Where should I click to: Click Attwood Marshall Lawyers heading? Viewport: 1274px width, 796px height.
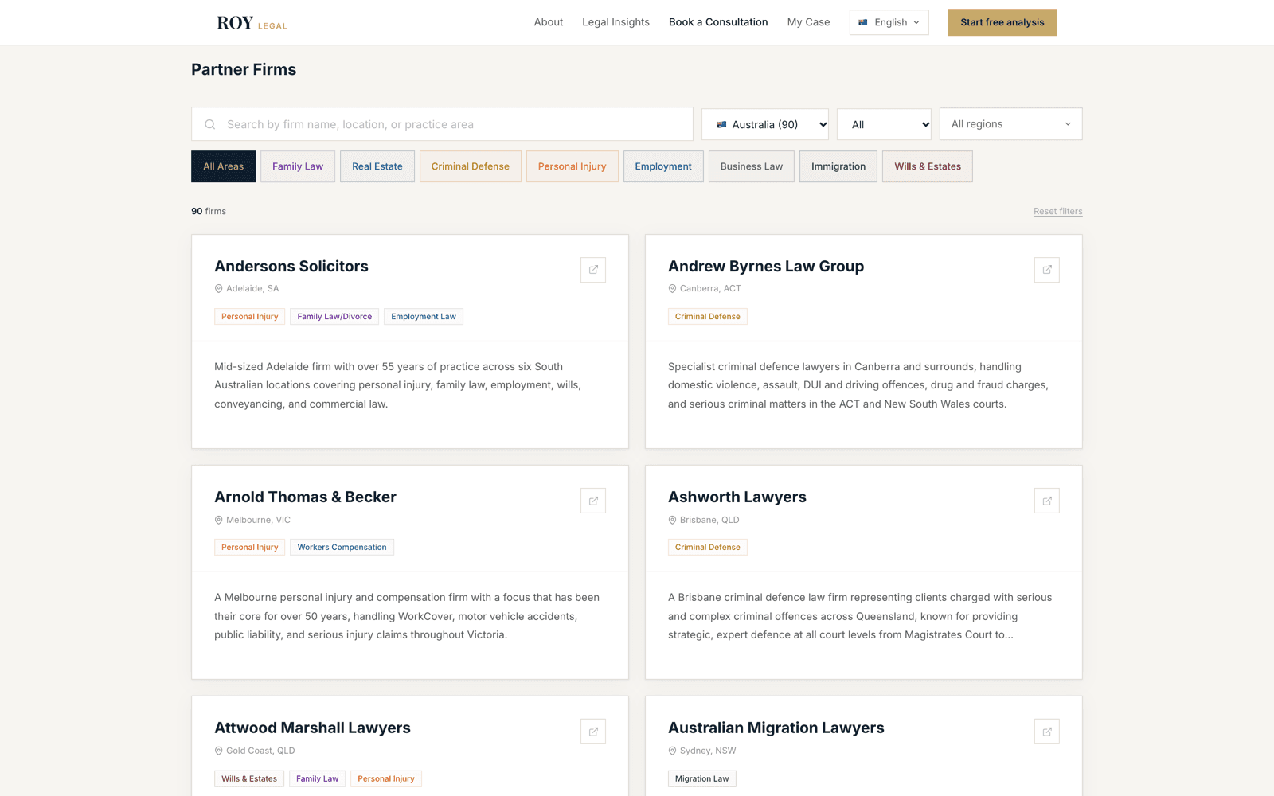click(x=312, y=728)
